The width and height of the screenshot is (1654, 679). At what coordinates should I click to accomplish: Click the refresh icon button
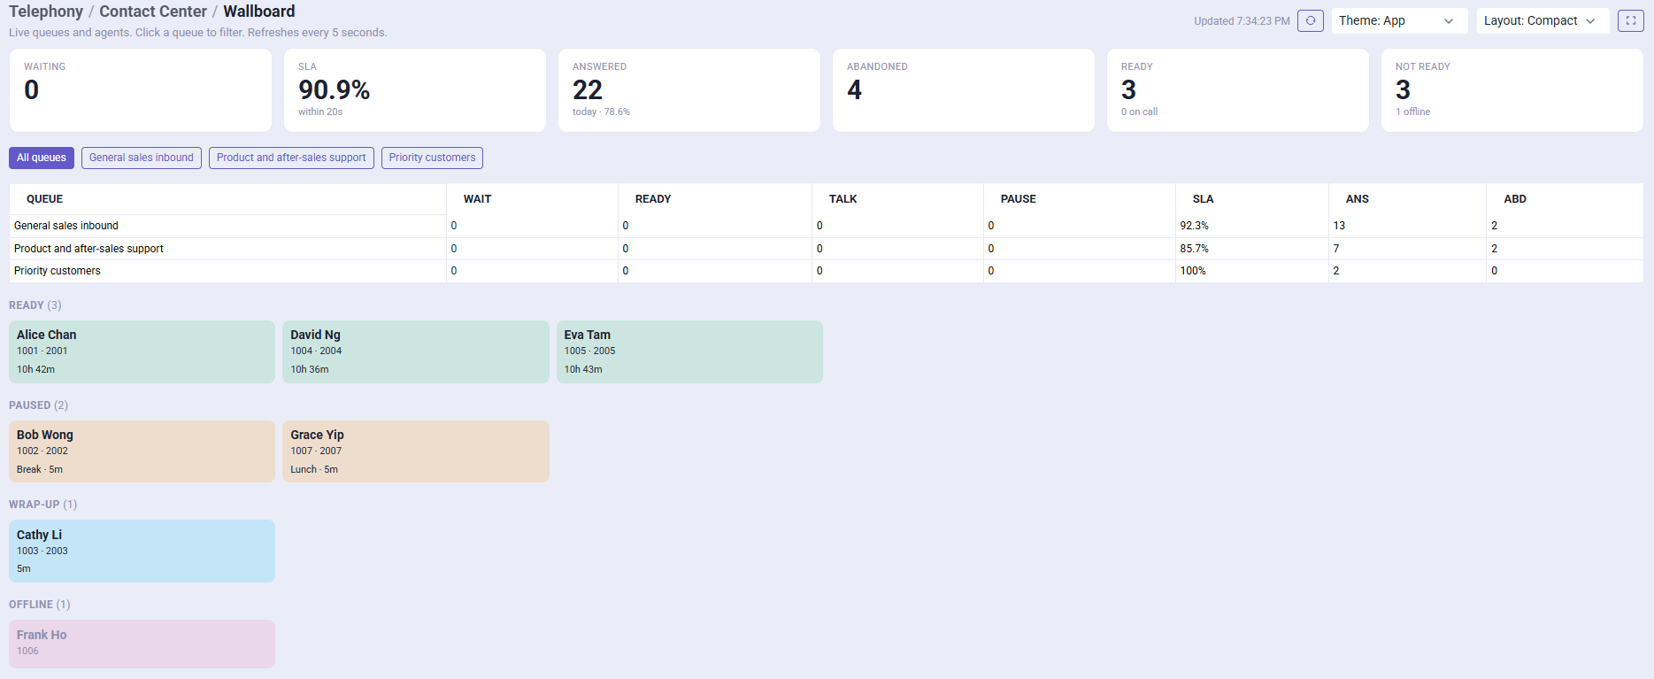pos(1310,20)
